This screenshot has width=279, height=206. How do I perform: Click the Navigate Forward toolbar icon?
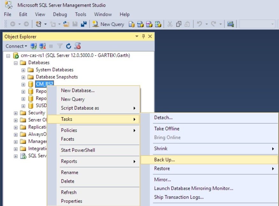click(26, 24)
